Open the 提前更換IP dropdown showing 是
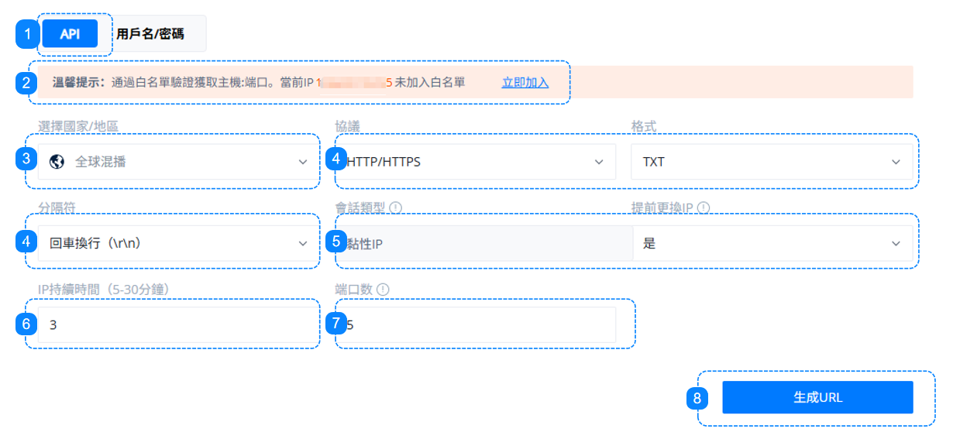 (x=772, y=243)
